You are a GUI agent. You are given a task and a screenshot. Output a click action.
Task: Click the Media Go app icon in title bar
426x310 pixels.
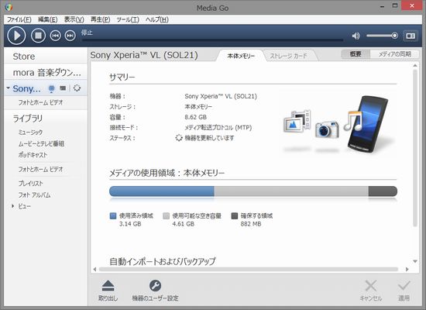click(x=9, y=7)
